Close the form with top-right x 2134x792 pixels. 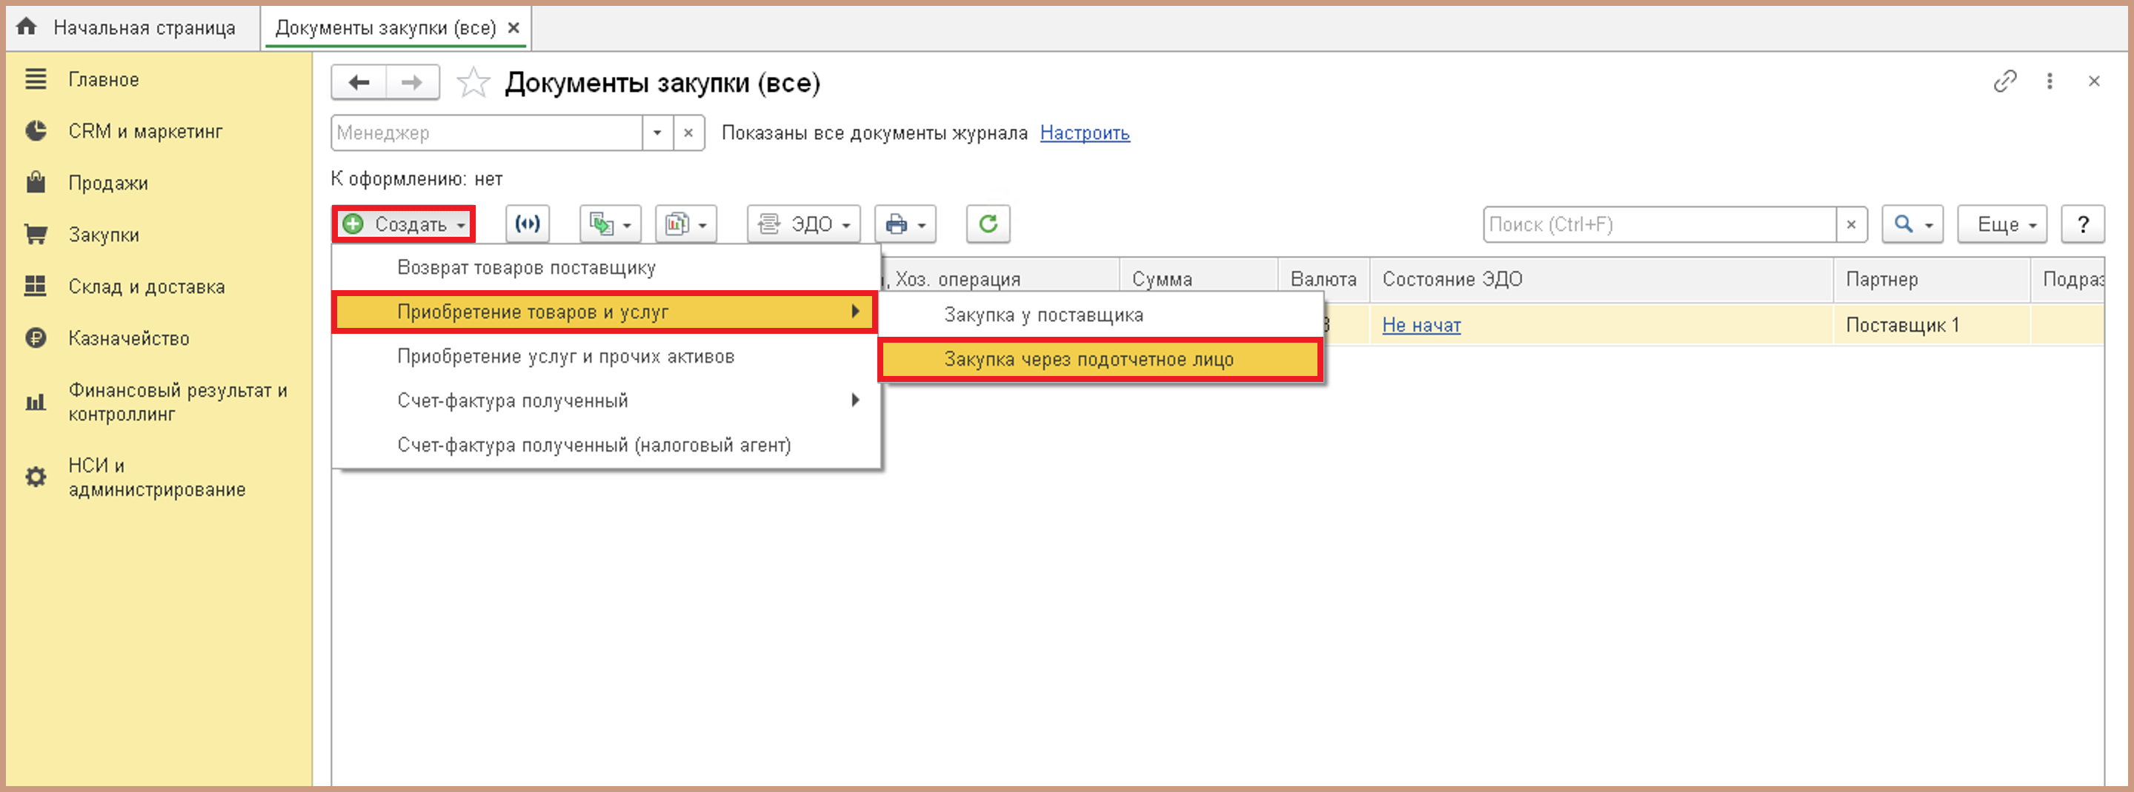(x=2094, y=81)
